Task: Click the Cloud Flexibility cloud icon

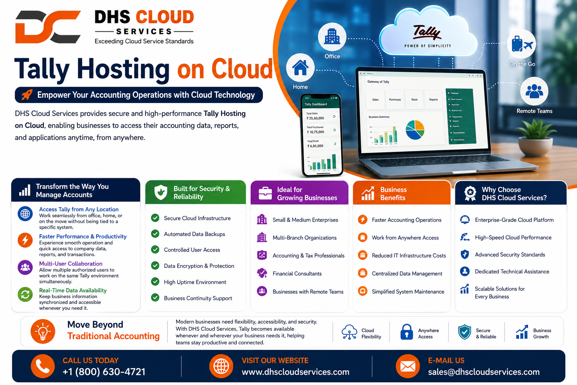Action: [349, 332]
